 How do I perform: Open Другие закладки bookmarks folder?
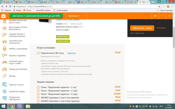tap(165, 10)
